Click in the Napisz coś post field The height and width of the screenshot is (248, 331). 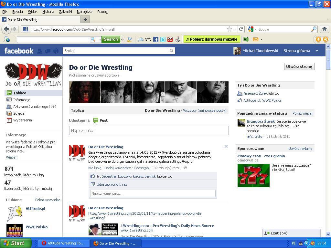(x=149, y=130)
